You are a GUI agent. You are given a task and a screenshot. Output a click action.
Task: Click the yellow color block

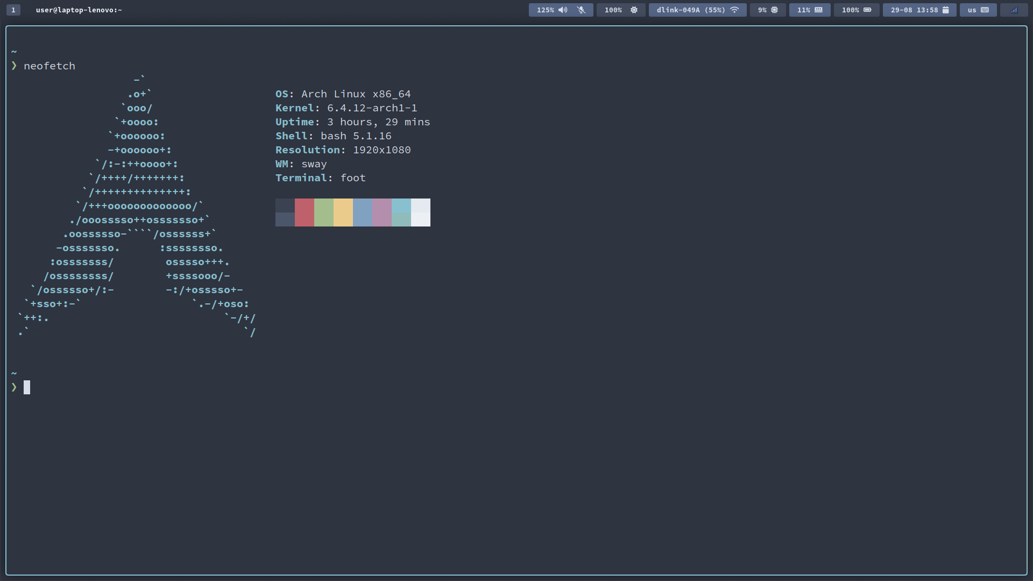click(x=343, y=212)
